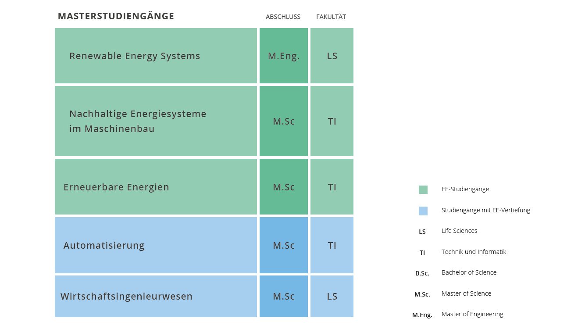Image resolution: width=585 pixels, height=329 pixels.
Task: Click the M.Sc. legend abbreviation
Action: coord(422,294)
